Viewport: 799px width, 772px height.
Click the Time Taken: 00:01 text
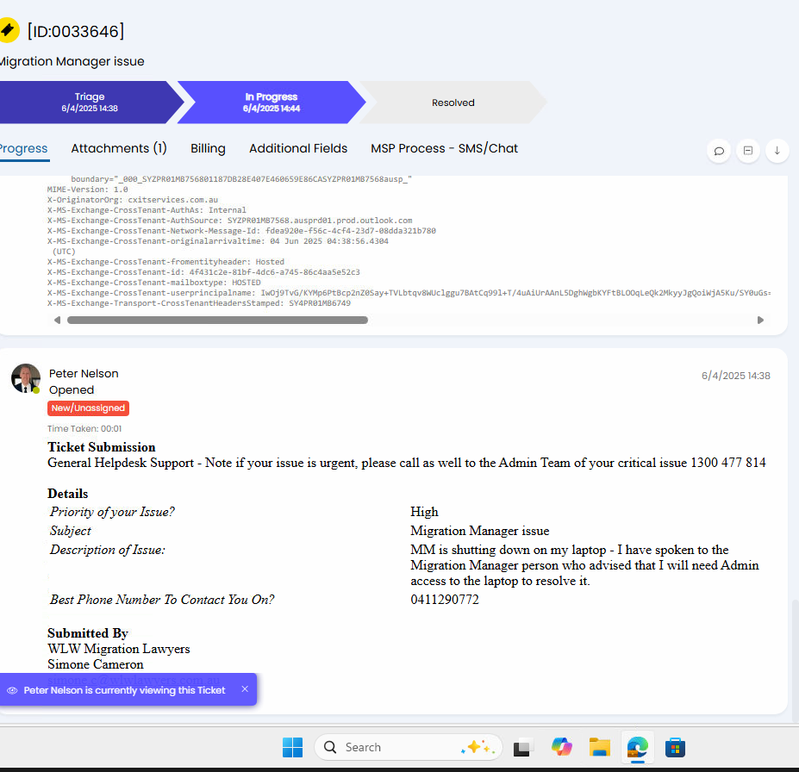[x=84, y=429]
